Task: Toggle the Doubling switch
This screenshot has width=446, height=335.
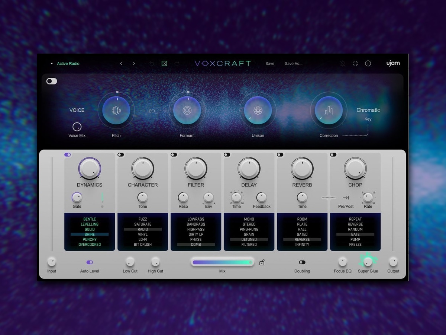Action: tap(302, 262)
